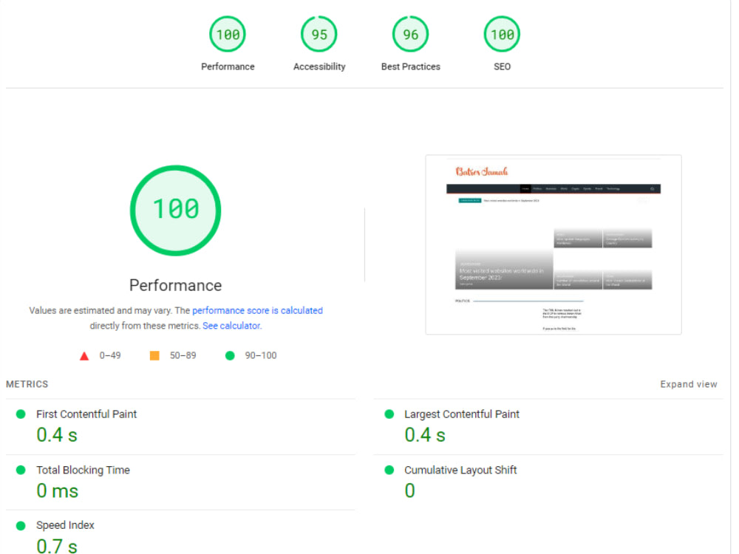
Task: Open the 'performance score is calculated' link
Action: point(257,310)
